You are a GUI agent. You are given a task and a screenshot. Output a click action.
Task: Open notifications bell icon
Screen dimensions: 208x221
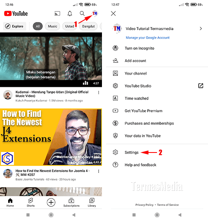[x=70, y=14]
